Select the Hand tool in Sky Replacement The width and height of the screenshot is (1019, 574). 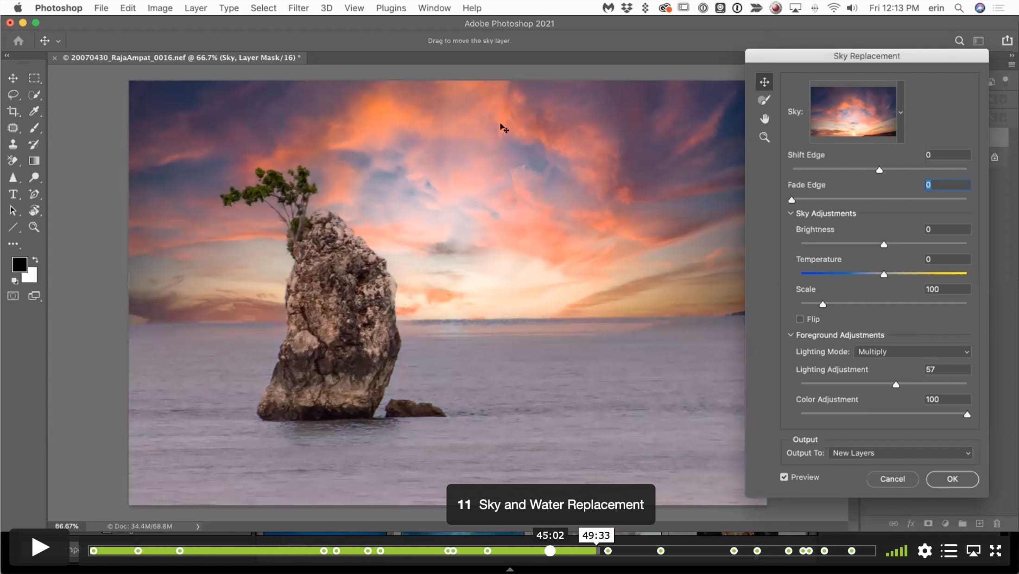[764, 119]
